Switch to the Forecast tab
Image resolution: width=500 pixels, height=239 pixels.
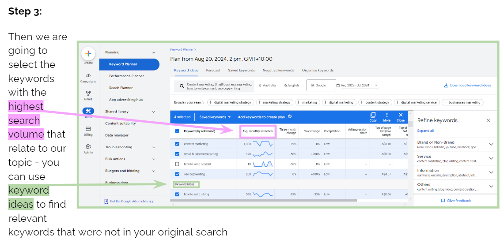213,71
